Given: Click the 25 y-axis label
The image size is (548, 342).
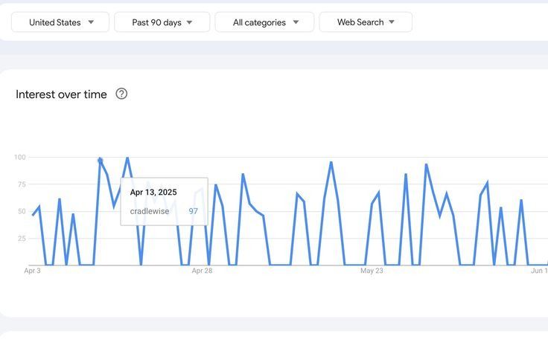Looking at the screenshot, I should tap(22, 239).
